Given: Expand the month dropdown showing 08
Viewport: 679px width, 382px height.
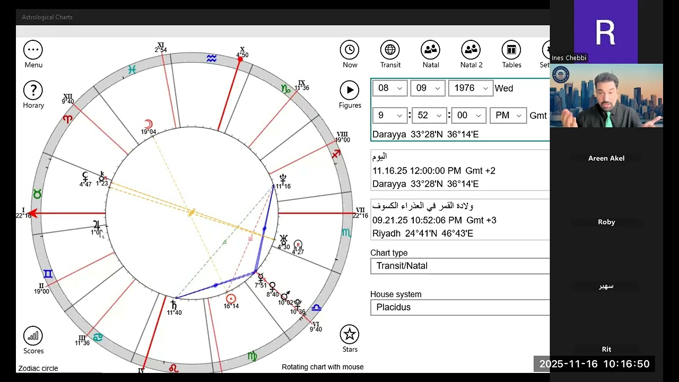Looking at the screenshot, I should (x=390, y=88).
